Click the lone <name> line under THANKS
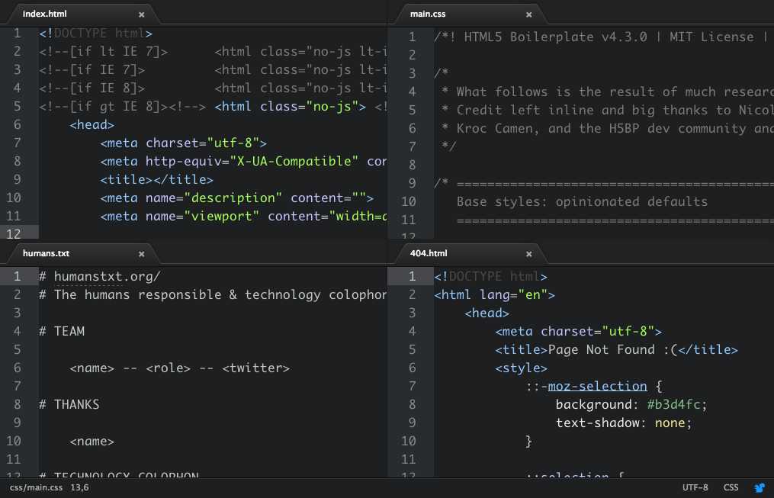The height and width of the screenshot is (498, 774). pyautogui.click(x=92, y=442)
